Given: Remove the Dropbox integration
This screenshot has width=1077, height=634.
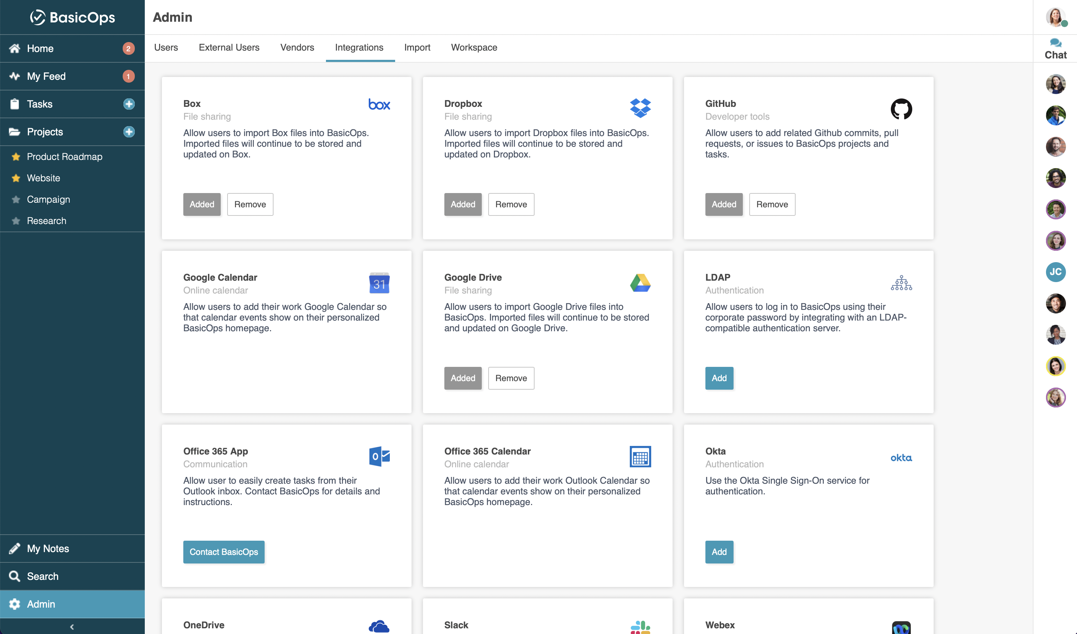Looking at the screenshot, I should tap(511, 204).
